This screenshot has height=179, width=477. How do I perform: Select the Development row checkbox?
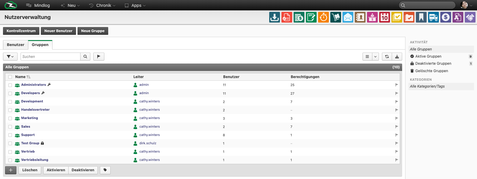click(10, 102)
